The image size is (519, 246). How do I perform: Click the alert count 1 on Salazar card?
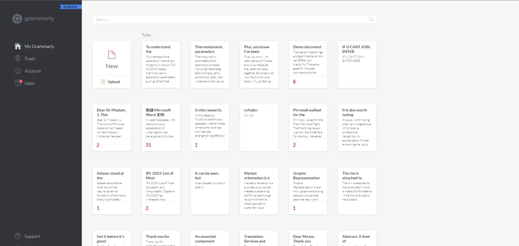[x=98, y=209]
